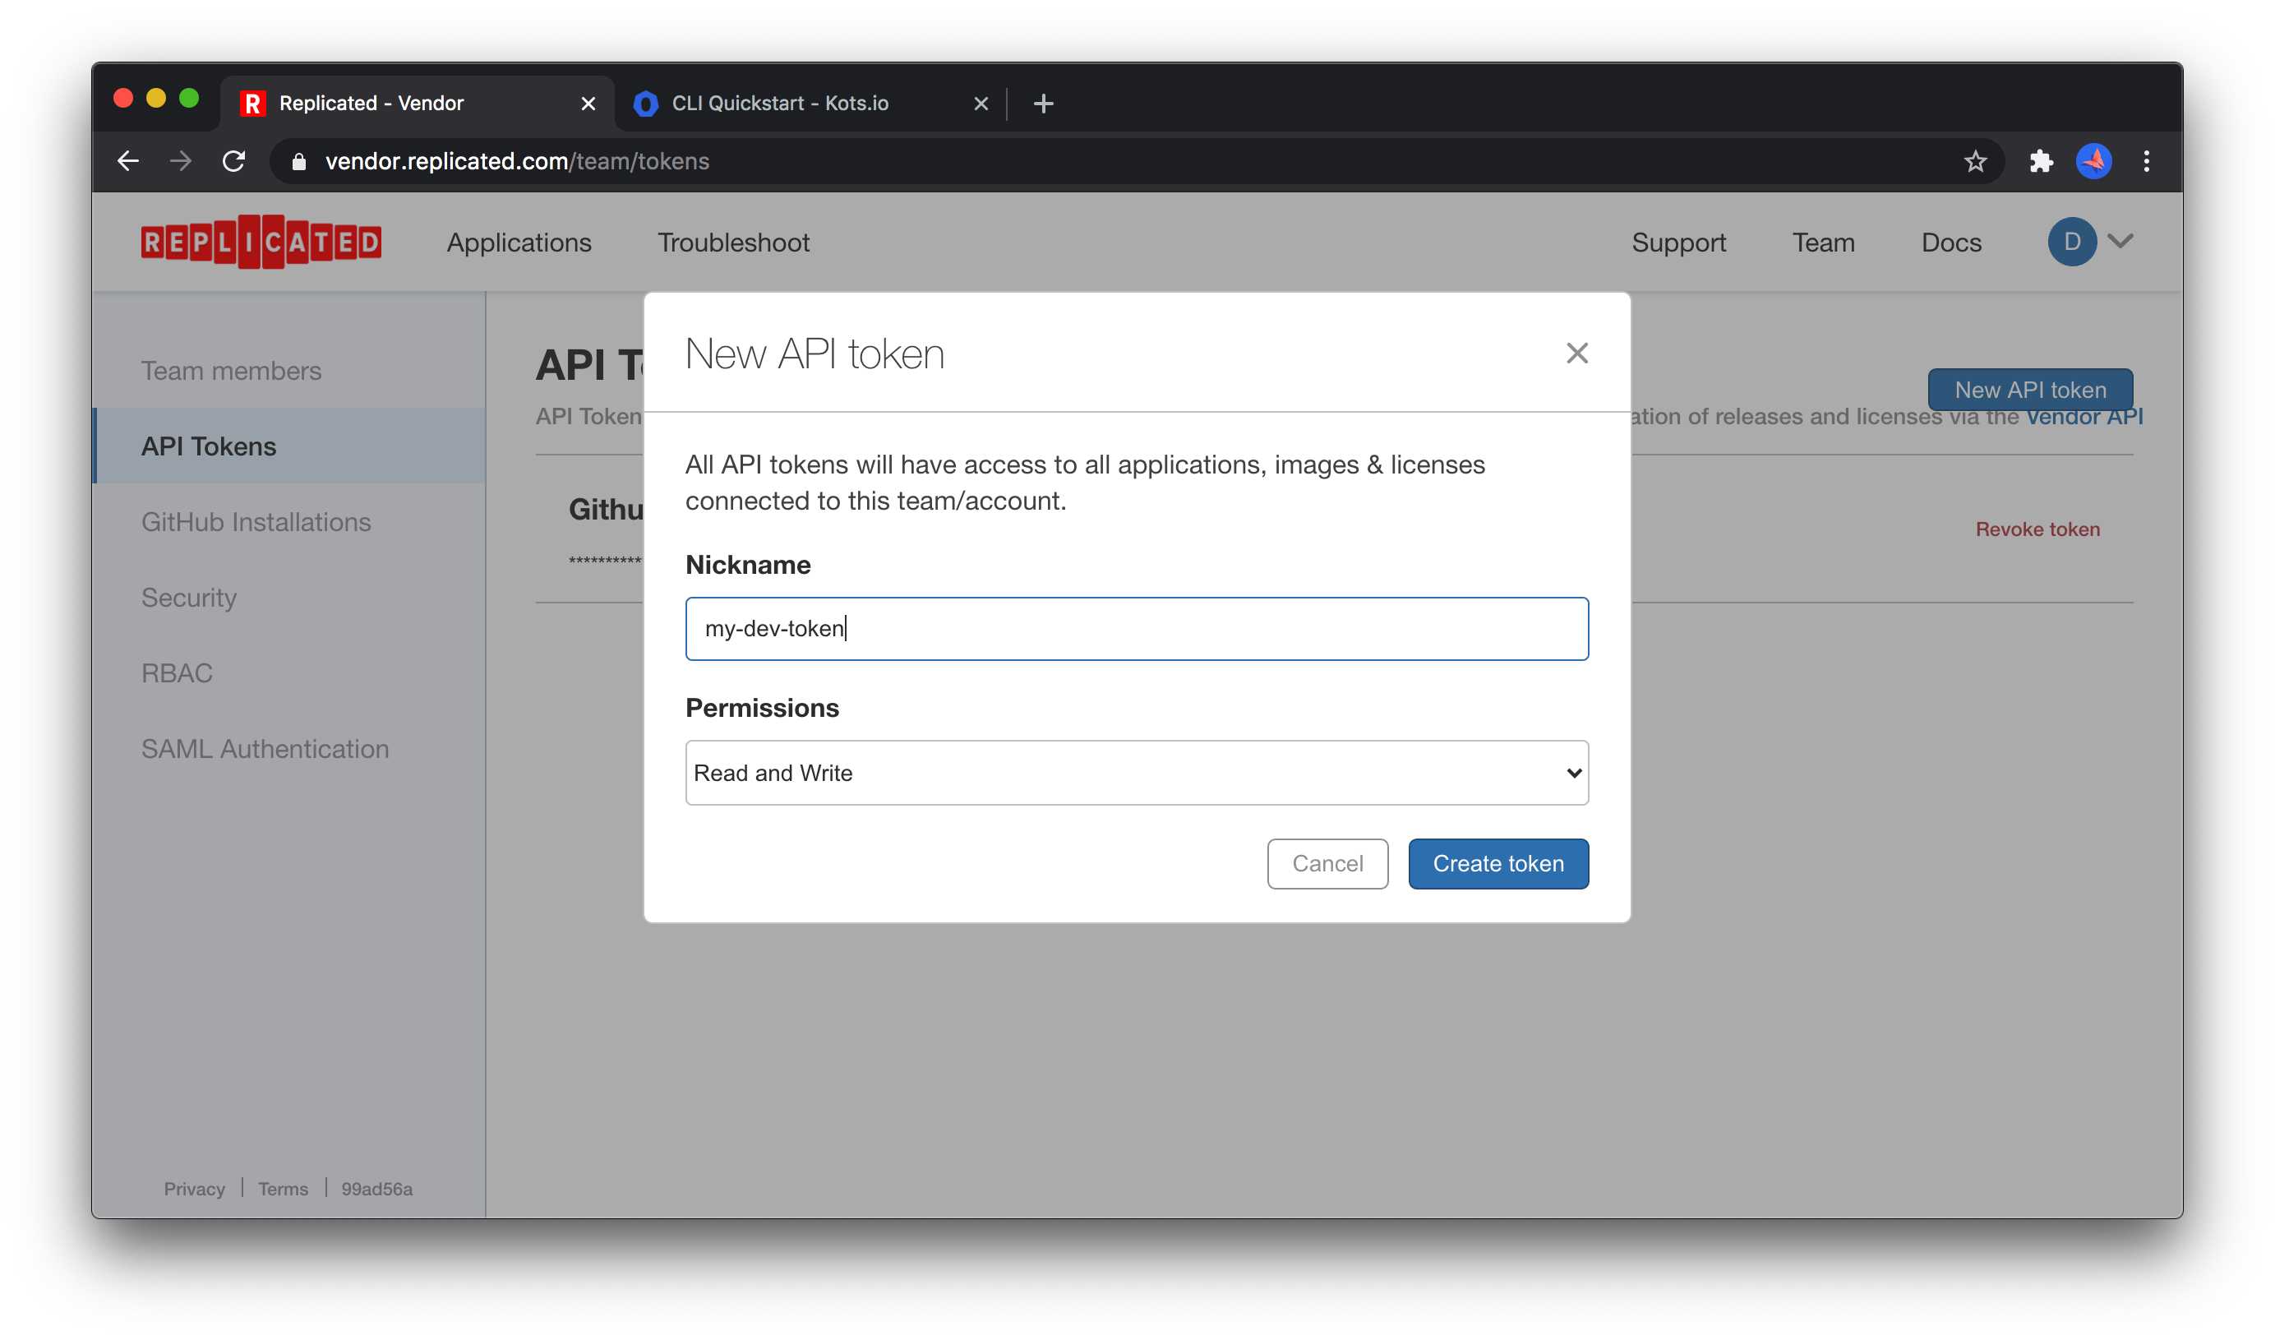This screenshot has width=2275, height=1340.
Task: Click the browser back arrow
Action: (x=128, y=162)
